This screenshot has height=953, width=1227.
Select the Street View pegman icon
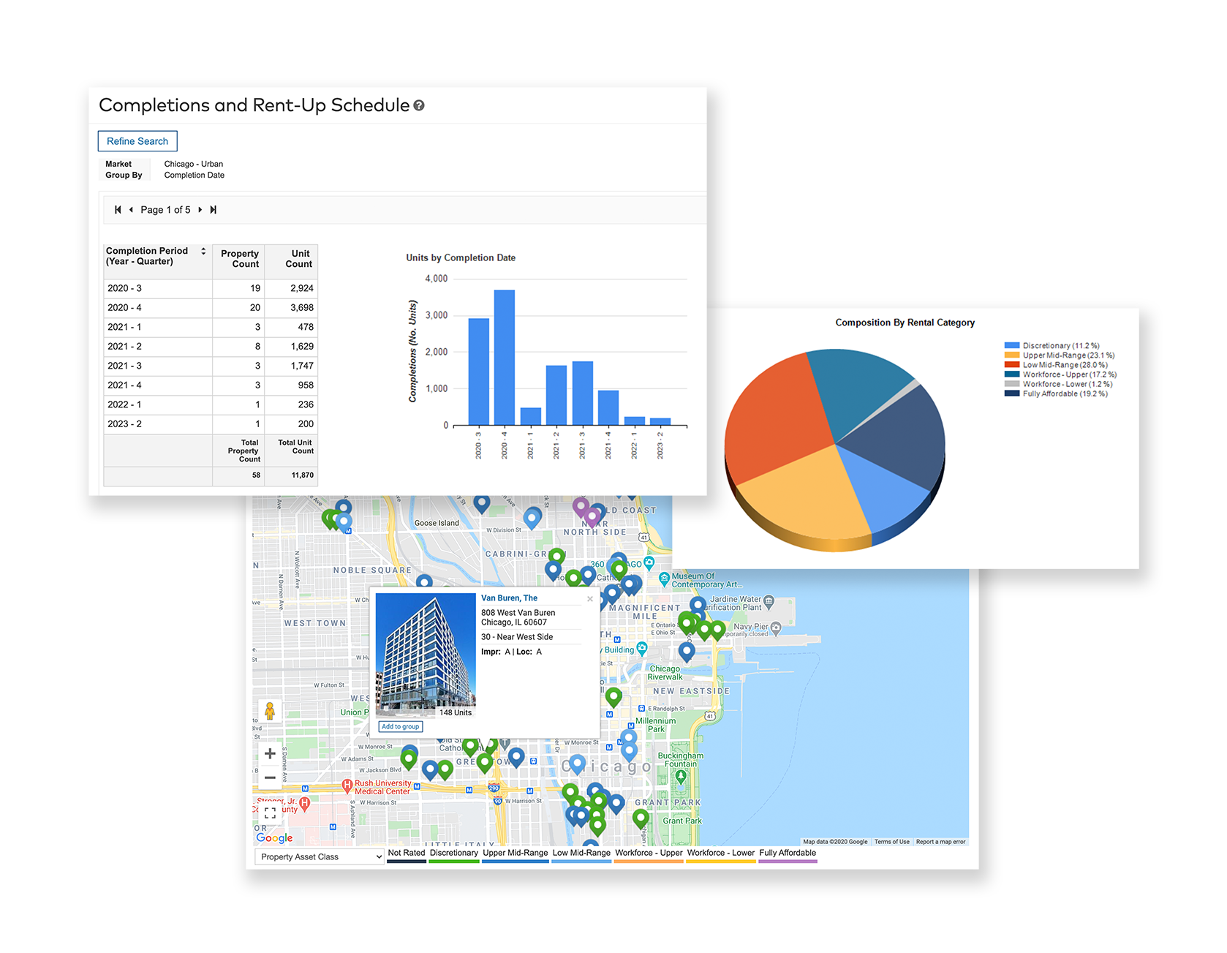pyautogui.click(x=270, y=710)
